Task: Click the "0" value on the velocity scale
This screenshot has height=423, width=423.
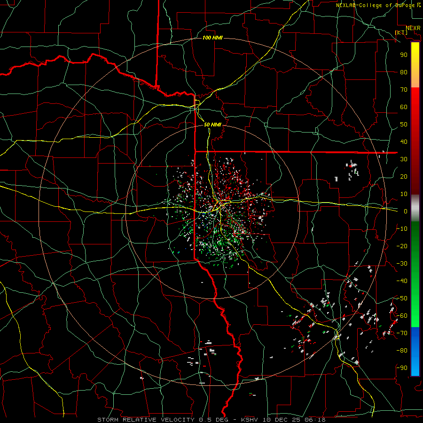Action: point(406,211)
